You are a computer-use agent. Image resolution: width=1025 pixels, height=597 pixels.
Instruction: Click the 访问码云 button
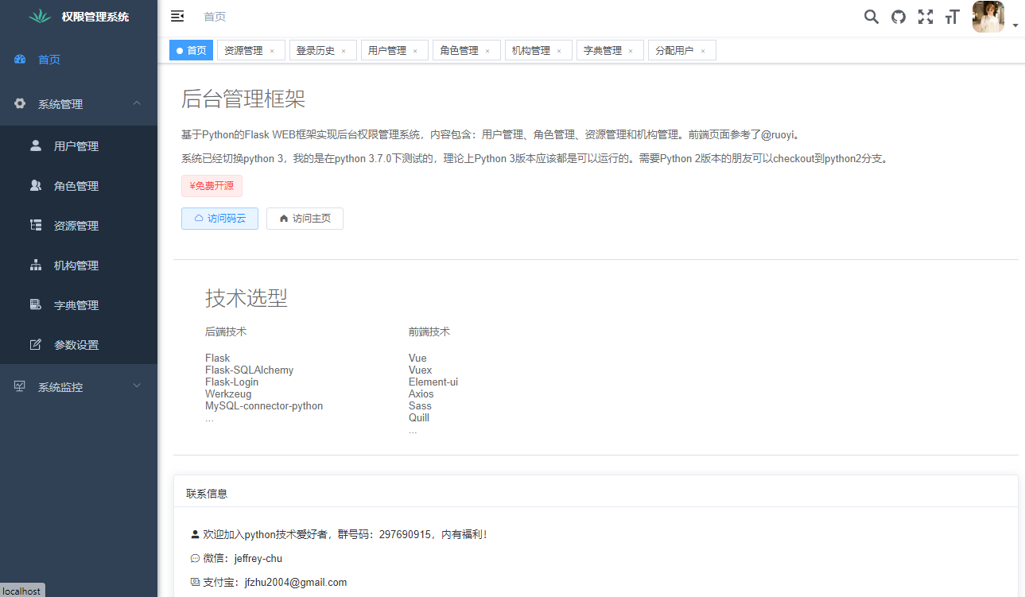219,219
